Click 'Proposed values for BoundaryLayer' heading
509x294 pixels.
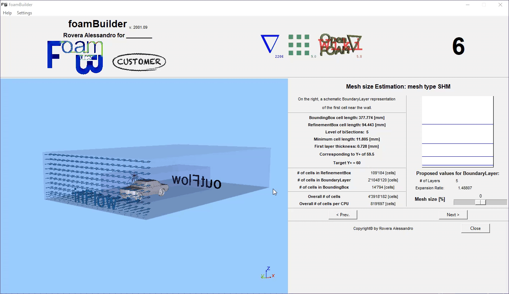(x=458, y=173)
